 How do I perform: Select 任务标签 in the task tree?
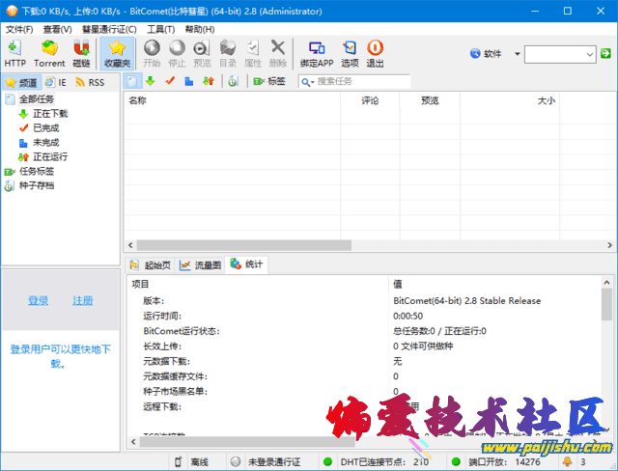pos(37,171)
